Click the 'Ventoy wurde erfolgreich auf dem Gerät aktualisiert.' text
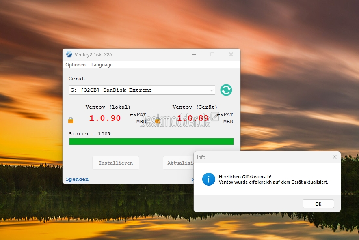This screenshot has height=240, width=359. pyautogui.click(x=273, y=182)
